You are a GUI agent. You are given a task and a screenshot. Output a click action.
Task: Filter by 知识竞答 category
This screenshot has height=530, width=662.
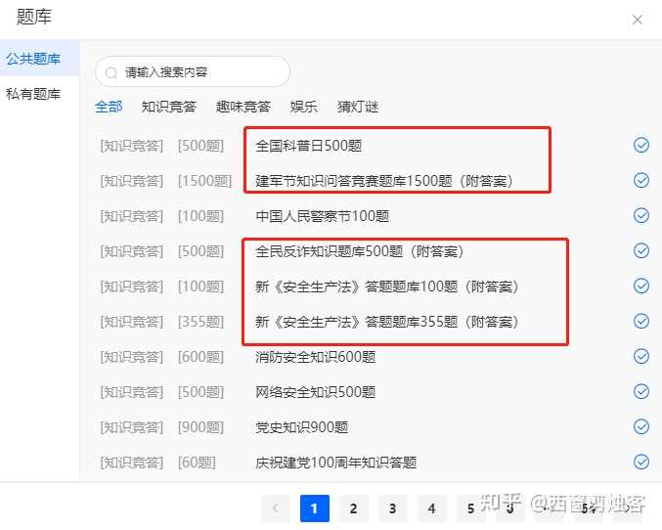coord(169,107)
